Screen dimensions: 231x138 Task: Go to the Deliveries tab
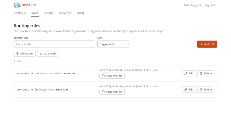click(65, 13)
